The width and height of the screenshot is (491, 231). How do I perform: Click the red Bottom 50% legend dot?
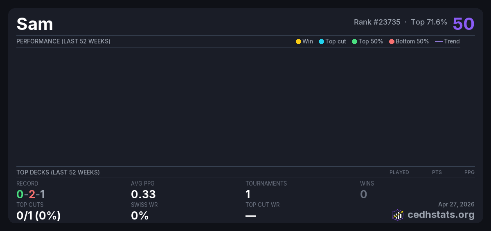pyautogui.click(x=392, y=41)
